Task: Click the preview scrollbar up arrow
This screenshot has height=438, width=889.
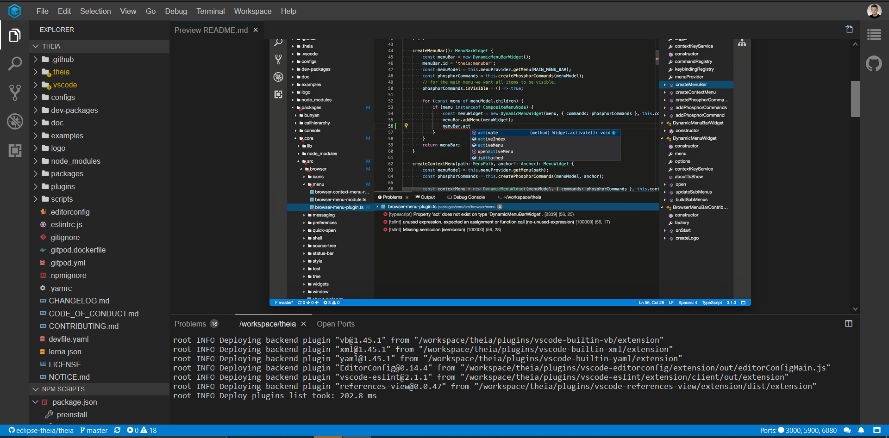Action: [x=855, y=44]
